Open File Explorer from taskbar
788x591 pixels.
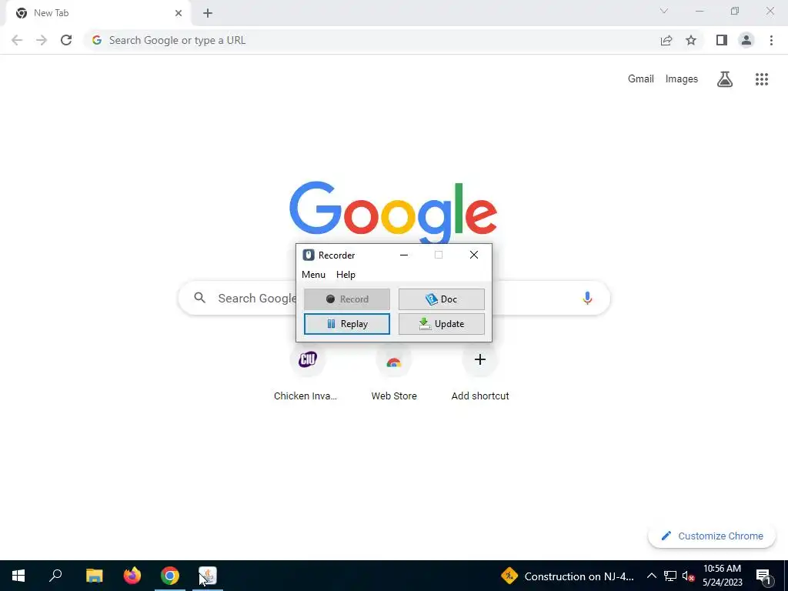pyautogui.click(x=94, y=576)
